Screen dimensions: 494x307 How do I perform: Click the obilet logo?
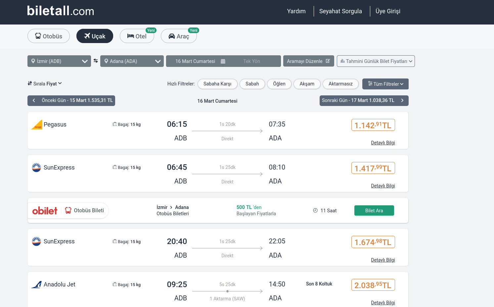click(45, 211)
